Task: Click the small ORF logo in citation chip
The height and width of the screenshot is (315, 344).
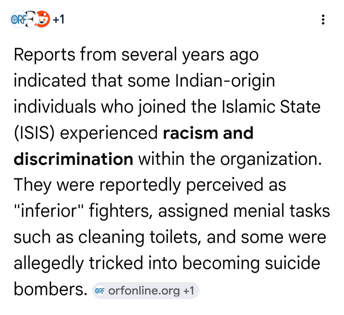Action: point(100,291)
